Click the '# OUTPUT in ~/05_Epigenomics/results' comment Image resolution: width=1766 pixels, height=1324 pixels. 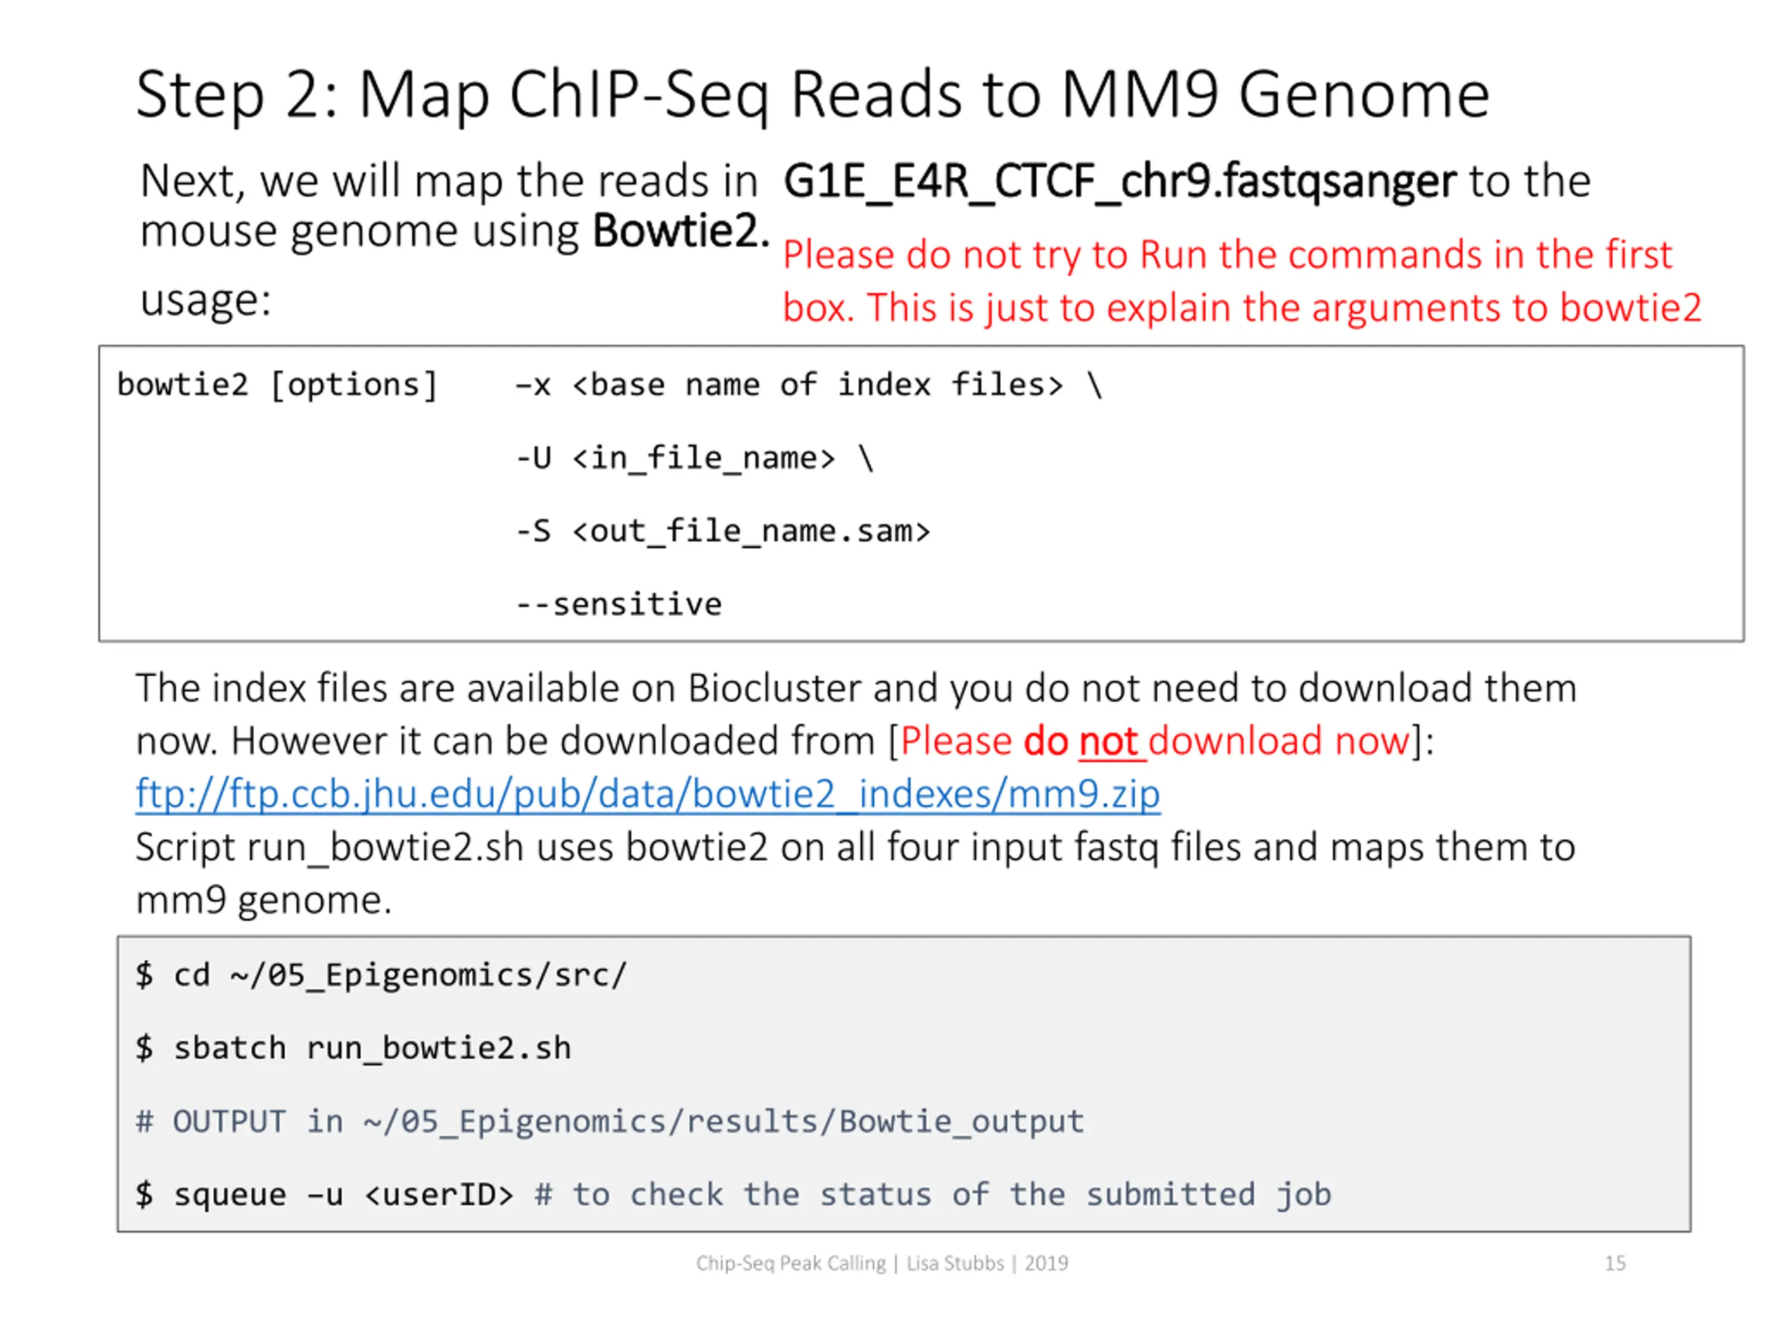[x=609, y=1121]
